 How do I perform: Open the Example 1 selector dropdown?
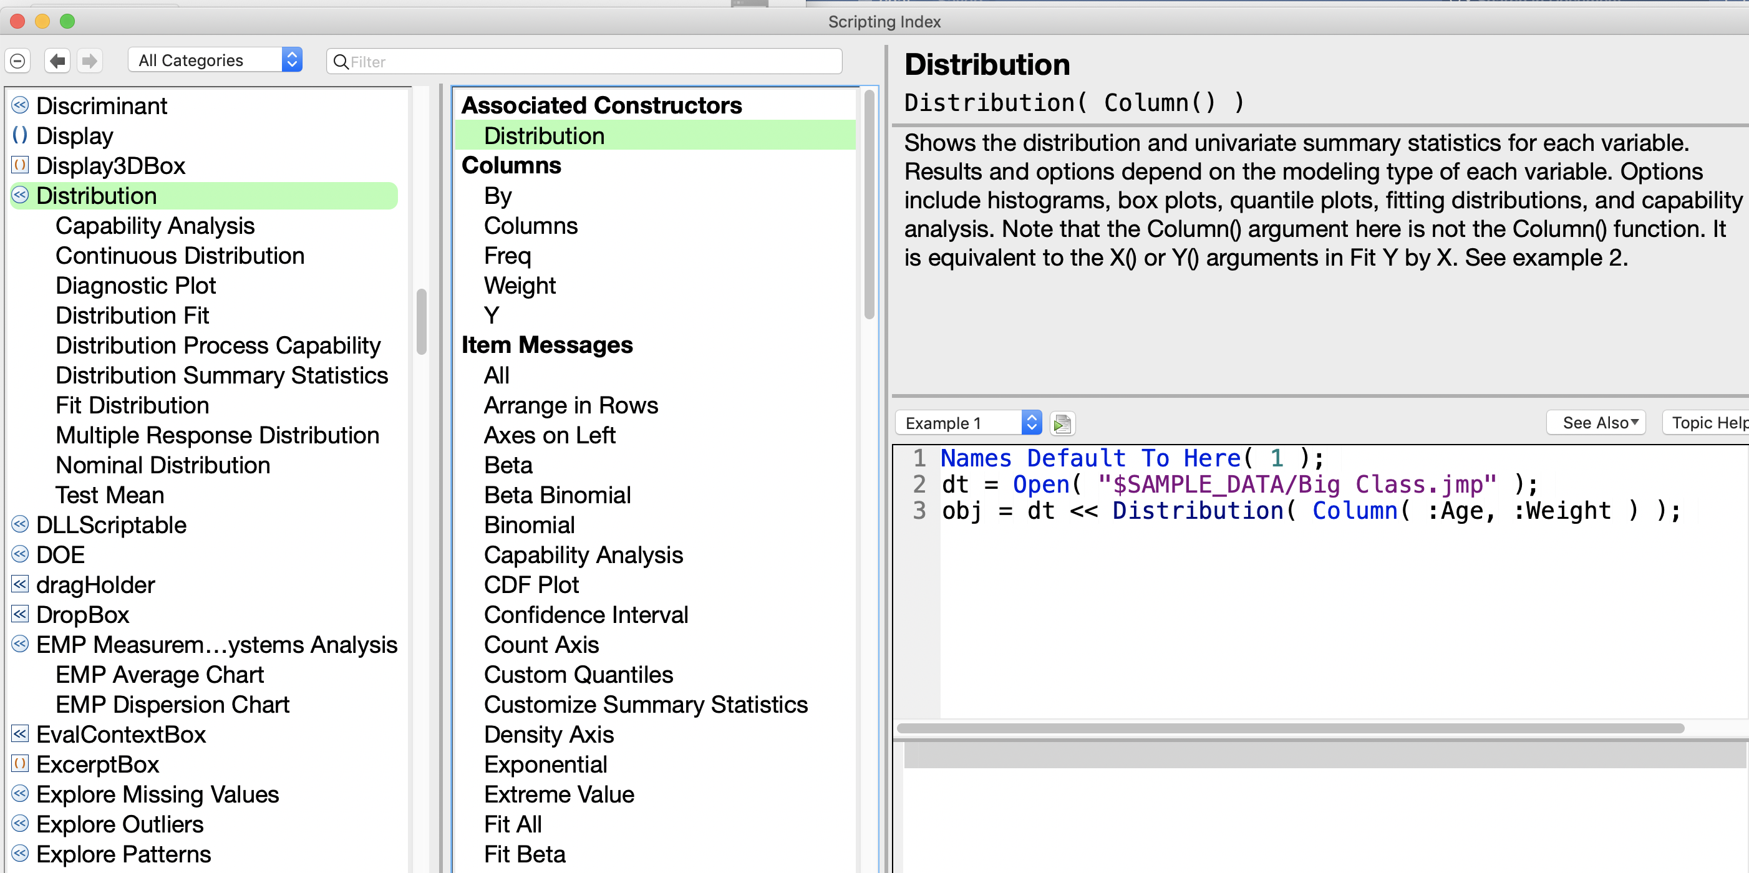[x=967, y=423]
